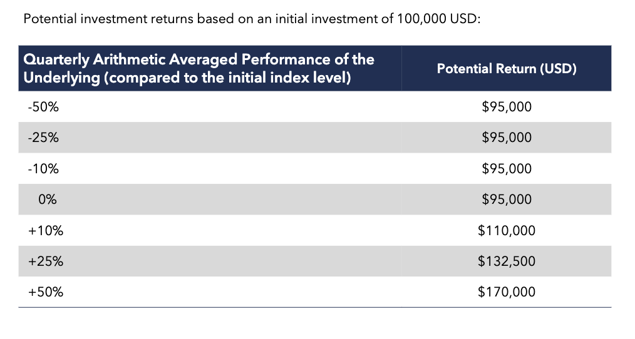This screenshot has width=635, height=339.
Task: Select the $95,000 return in the -25% row
Action: [x=506, y=138]
